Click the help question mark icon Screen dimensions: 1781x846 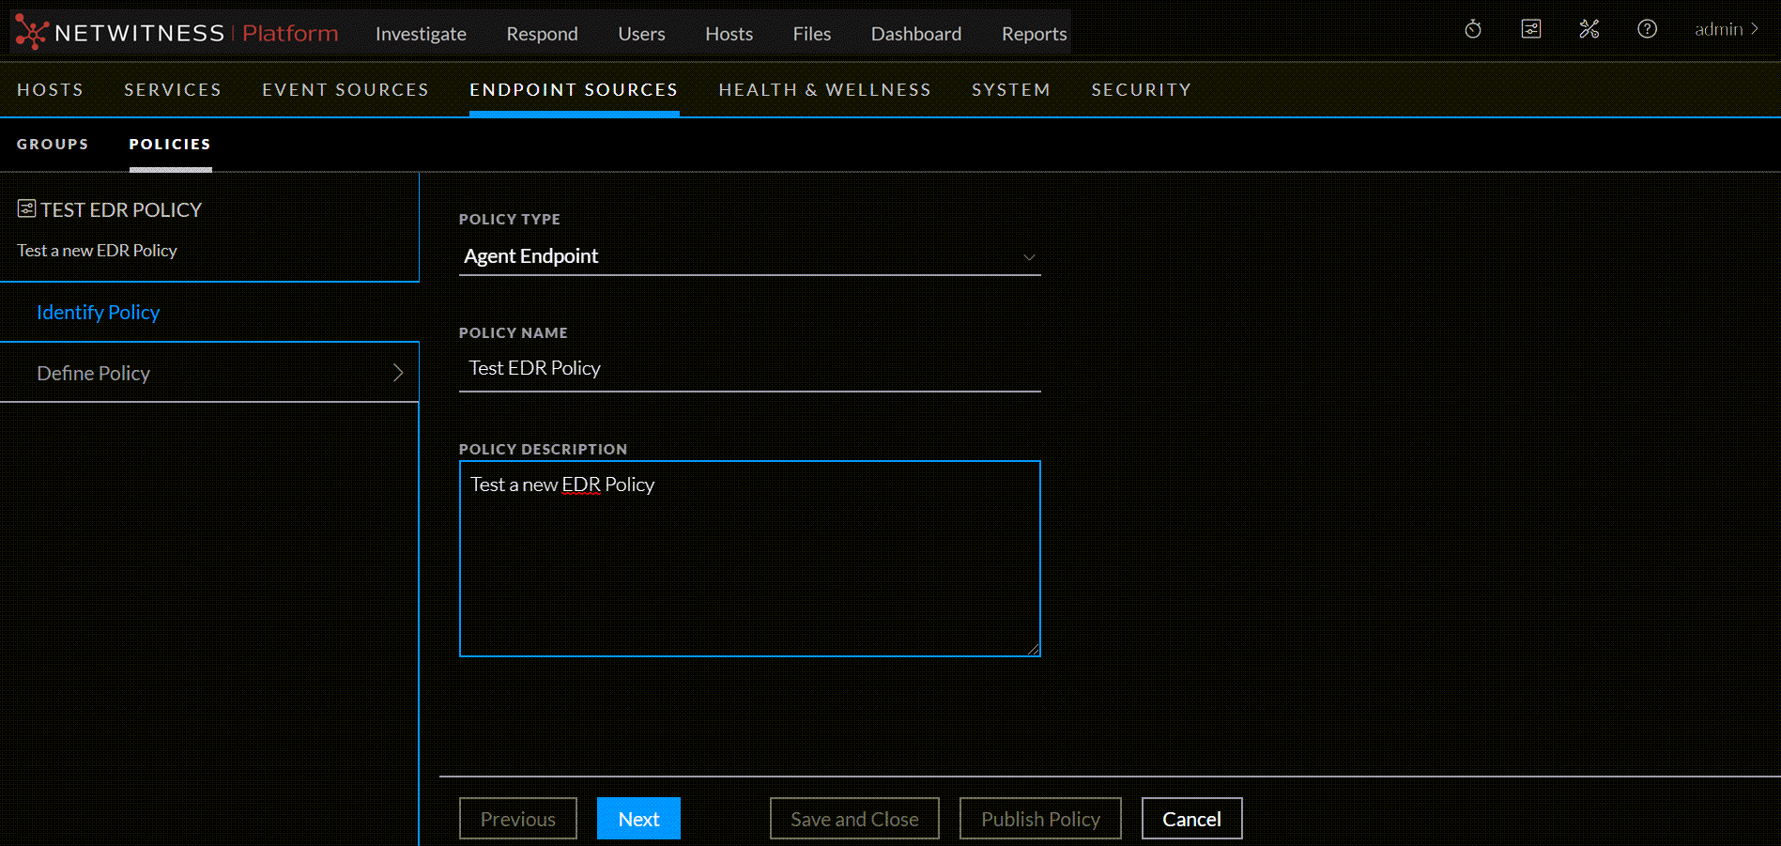tap(1647, 29)
